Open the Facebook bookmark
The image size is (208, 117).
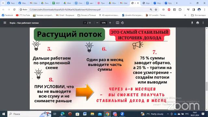tap(7, 15)
